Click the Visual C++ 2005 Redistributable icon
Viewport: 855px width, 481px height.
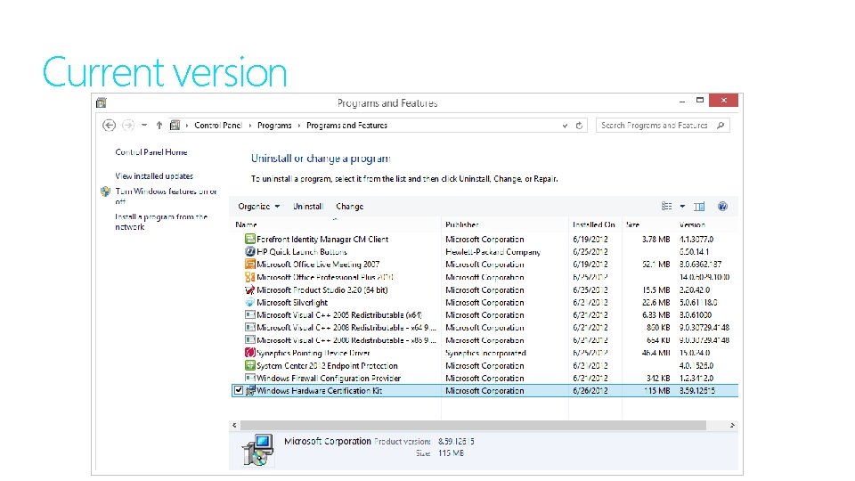tap(249, 315)
